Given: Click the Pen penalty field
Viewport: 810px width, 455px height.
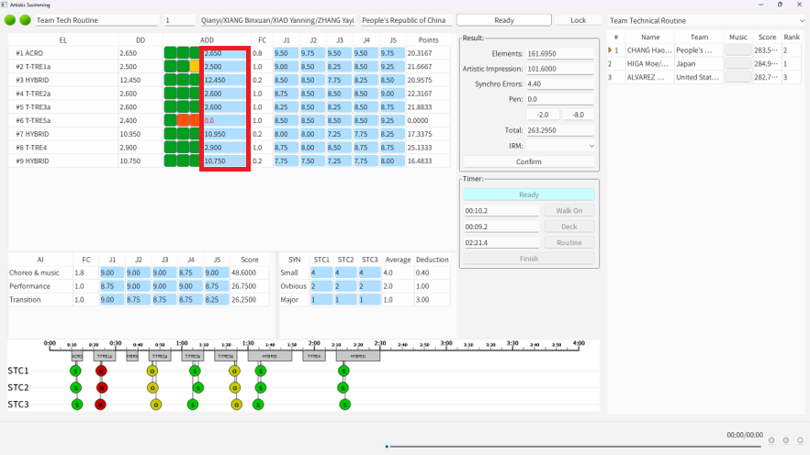Looking at the screenshot, I should 560,99.
